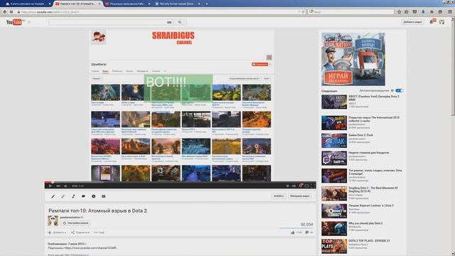Open the Faceless Void gameplay suggested video
This screenshot has width=455, height=256.
click(x=362, y=102)
